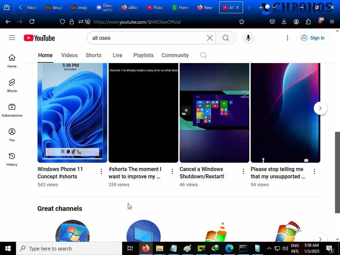The height and width of the screenshot is (255, 340).
Task: Clear the search text with X
Action: click(210, 38)
